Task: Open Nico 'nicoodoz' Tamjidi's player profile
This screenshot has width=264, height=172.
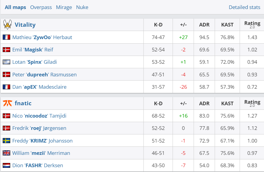Action: [x=39, y=116]
